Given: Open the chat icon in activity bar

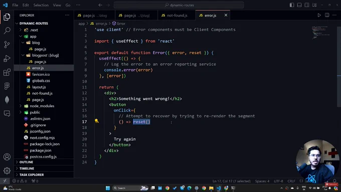Looking at the screenshot, I should (7, 113).
